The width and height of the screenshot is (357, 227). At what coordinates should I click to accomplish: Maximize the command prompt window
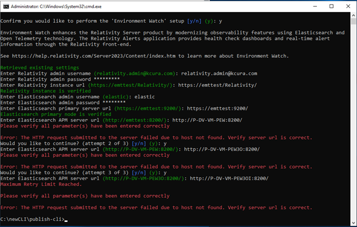(331, 6)
